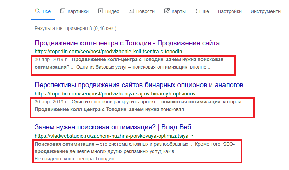
Task: Open result Продвижение колл-центра с Топодин
Action: pyautogui.click(x=127, y=43)
